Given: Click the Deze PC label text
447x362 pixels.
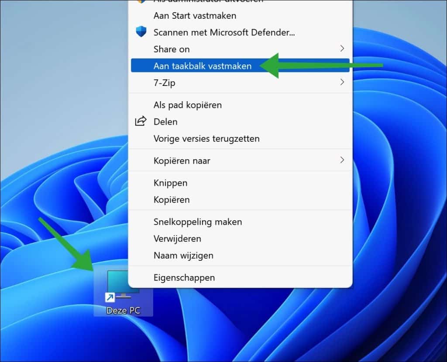Looking at the screenshot, I should coord(124,310).
